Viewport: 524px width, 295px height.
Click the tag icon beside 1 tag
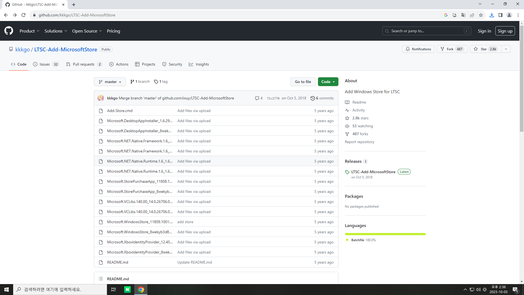(x=156, y=82)
